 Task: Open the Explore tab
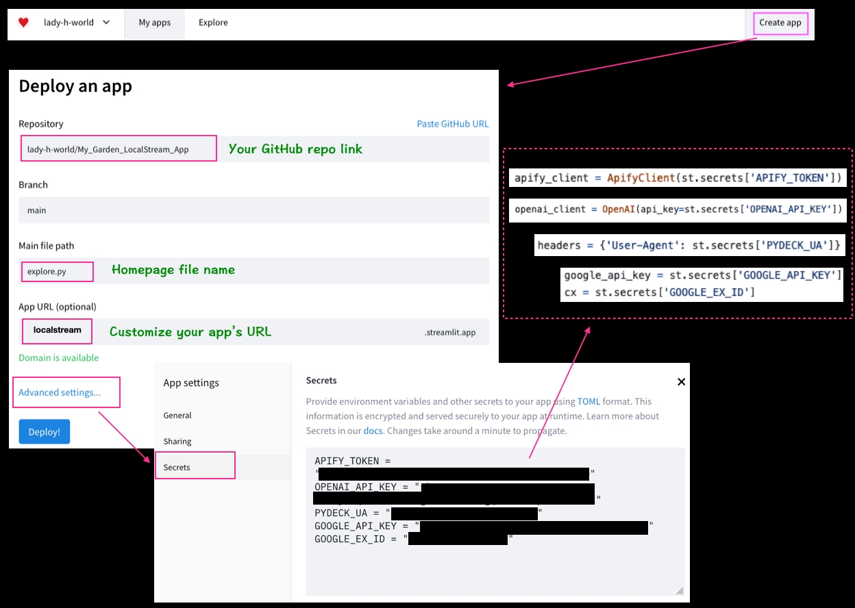213,23
